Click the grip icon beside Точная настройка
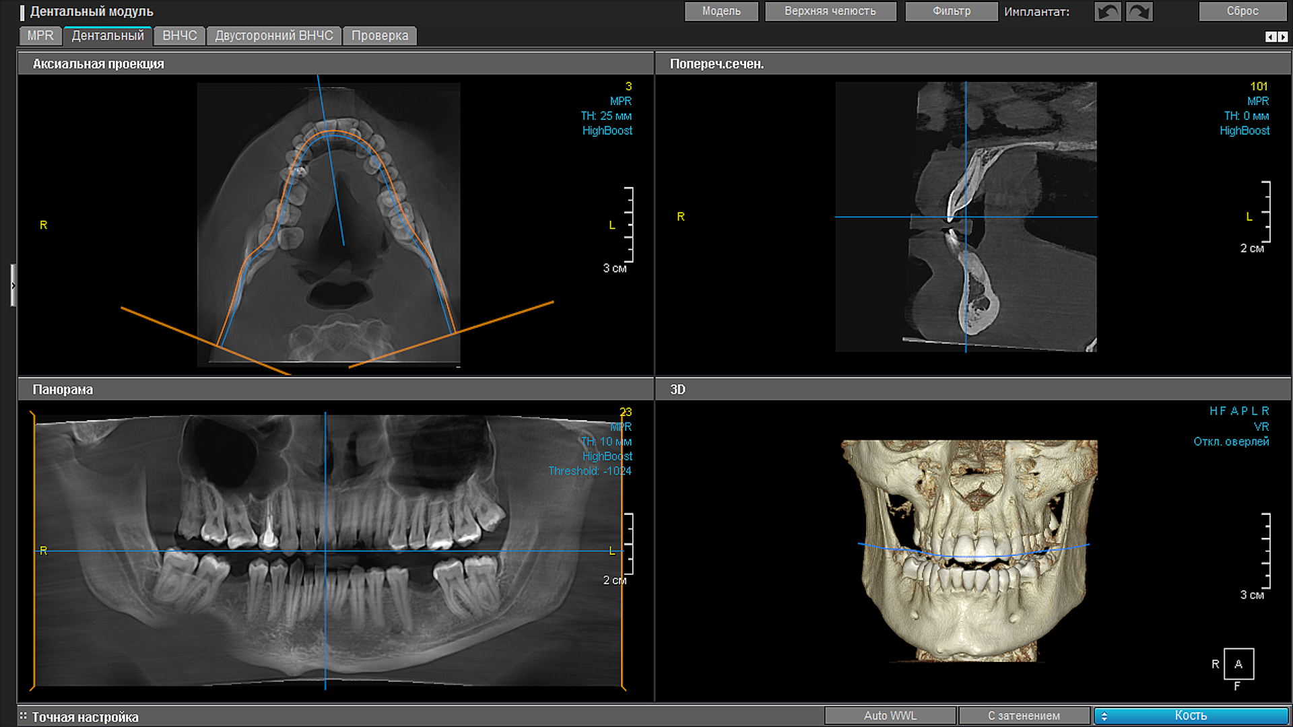This screenshot has width=1293, height=727. (x=23, y=716)
